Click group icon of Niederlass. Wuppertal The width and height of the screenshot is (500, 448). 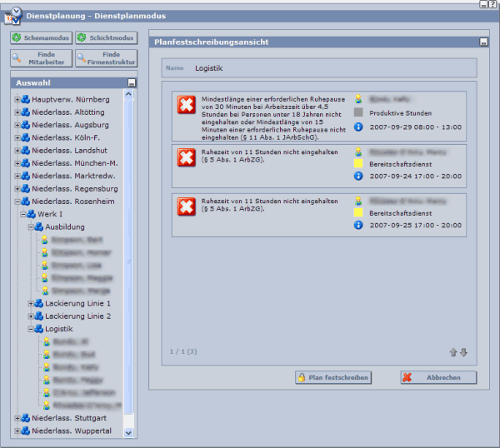click(x=26, y=431)
